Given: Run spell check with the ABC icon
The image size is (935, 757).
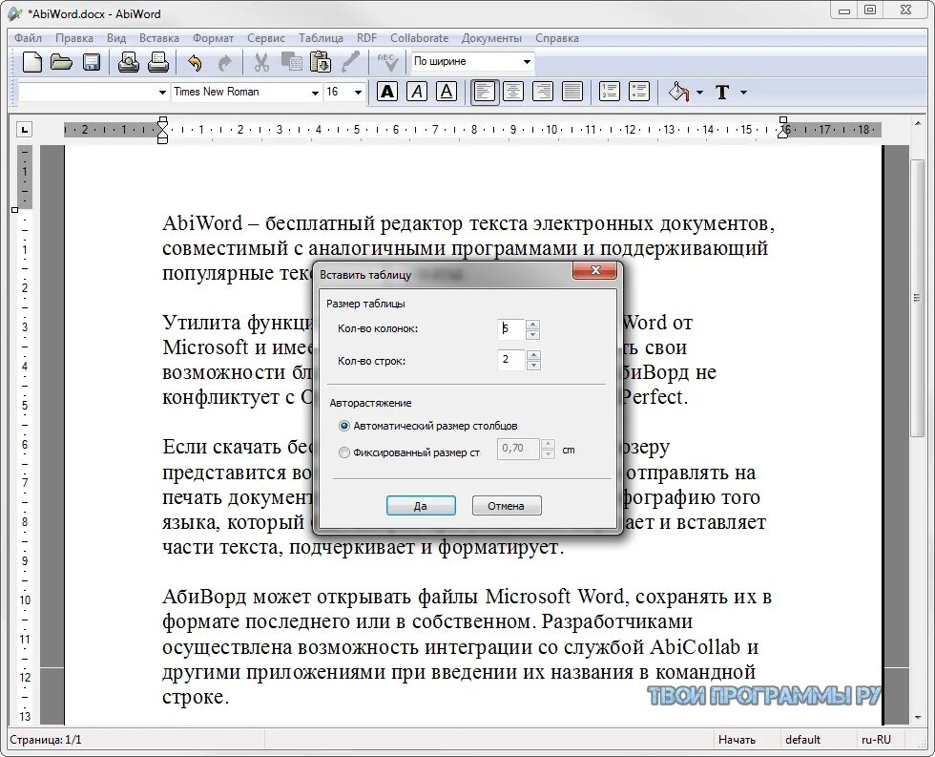Looking at the screenshot, I should click(x=387, y=62).
